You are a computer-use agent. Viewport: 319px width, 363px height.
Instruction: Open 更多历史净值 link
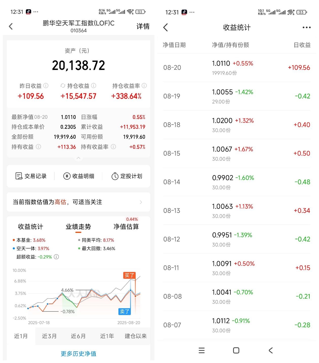click(x=79, y=354)
